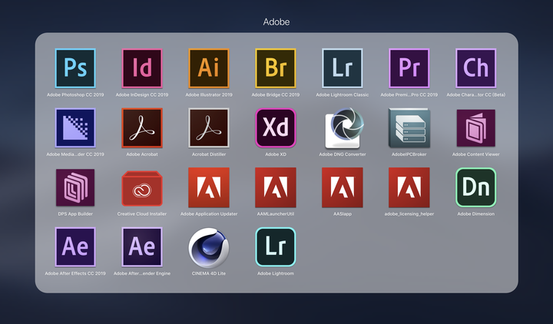This screenshot has width=553, height=324.
Task: Open Adobe XD
Action: (276, 127)
